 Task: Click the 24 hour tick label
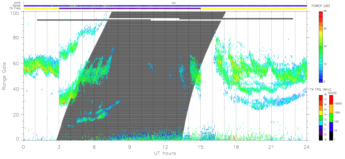(x=307, y=147)
